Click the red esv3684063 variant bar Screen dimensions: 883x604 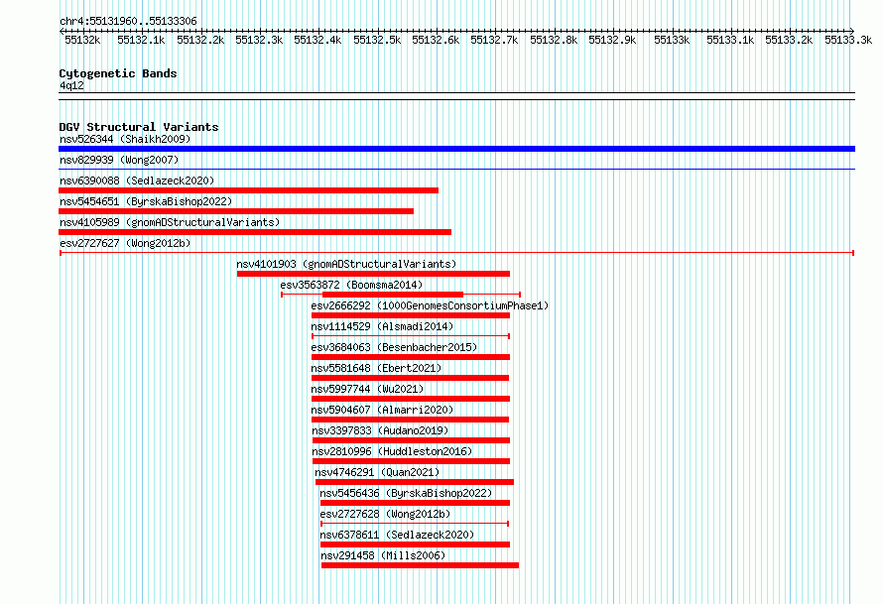(411, 357)
